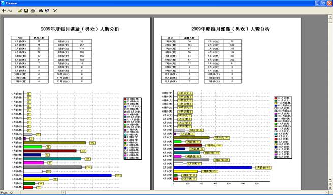Print the report with printer icon

tap(33, 11)
